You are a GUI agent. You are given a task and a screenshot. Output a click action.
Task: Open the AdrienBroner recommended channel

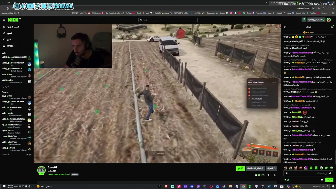(x=17, y=108)
